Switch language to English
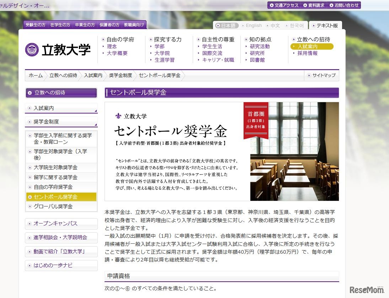The image size is (389, 298). [x=253, y=25]
